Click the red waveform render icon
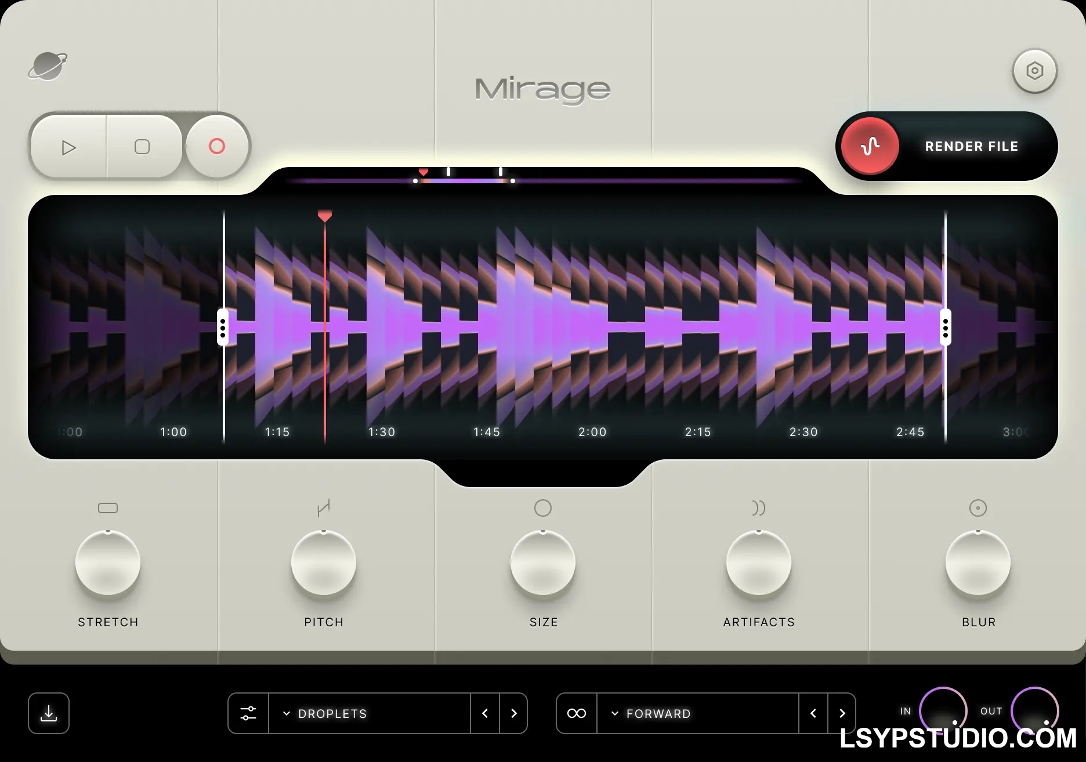The image size is (1086, 762). 870,146
